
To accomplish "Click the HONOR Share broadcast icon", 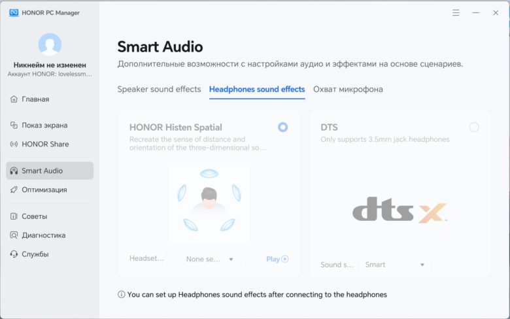I will pos(14,144).
